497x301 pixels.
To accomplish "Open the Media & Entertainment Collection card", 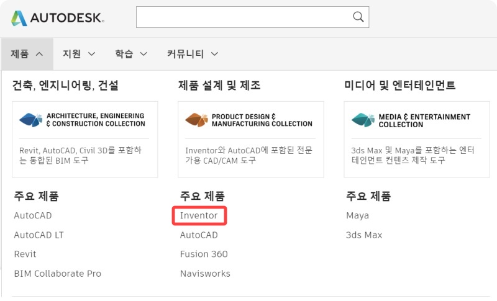I will coord(417,139).
